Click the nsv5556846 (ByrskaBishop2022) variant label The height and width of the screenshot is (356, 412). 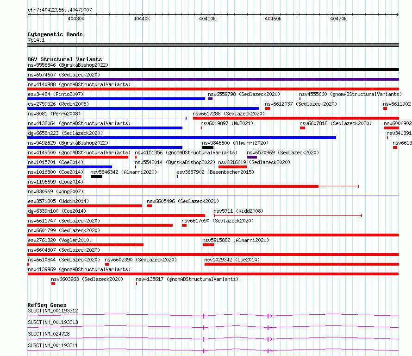pyautogui.click(x=68, y=65)
